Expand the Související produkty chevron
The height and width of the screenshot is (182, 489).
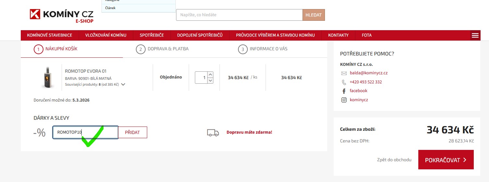(123, 84)
